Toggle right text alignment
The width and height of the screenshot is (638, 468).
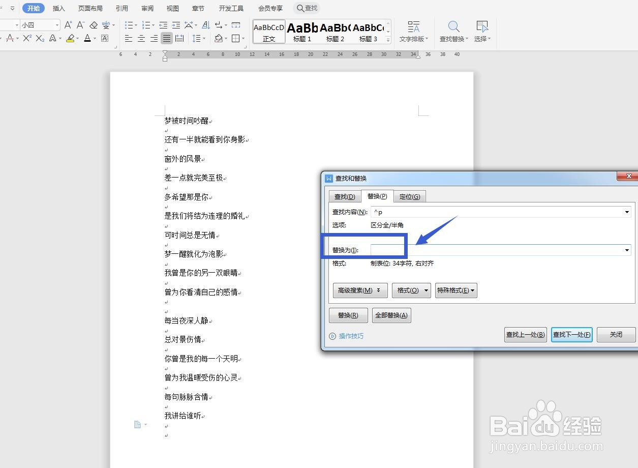pyautogui.click(x=154, y=38)
